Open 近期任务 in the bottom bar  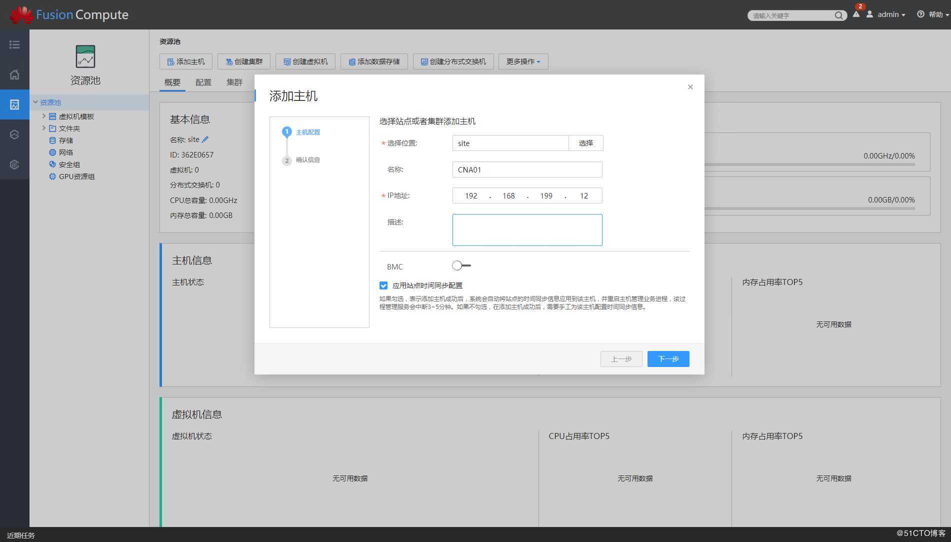click(21, 535)
